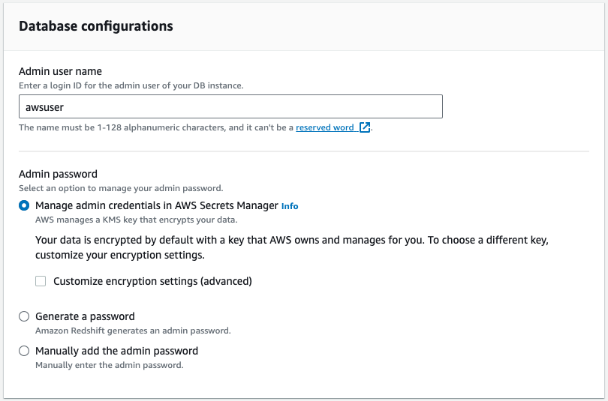Click the 'awsuser' text in the input
Viewport: 608px width, 401px height.
[44, 107]
